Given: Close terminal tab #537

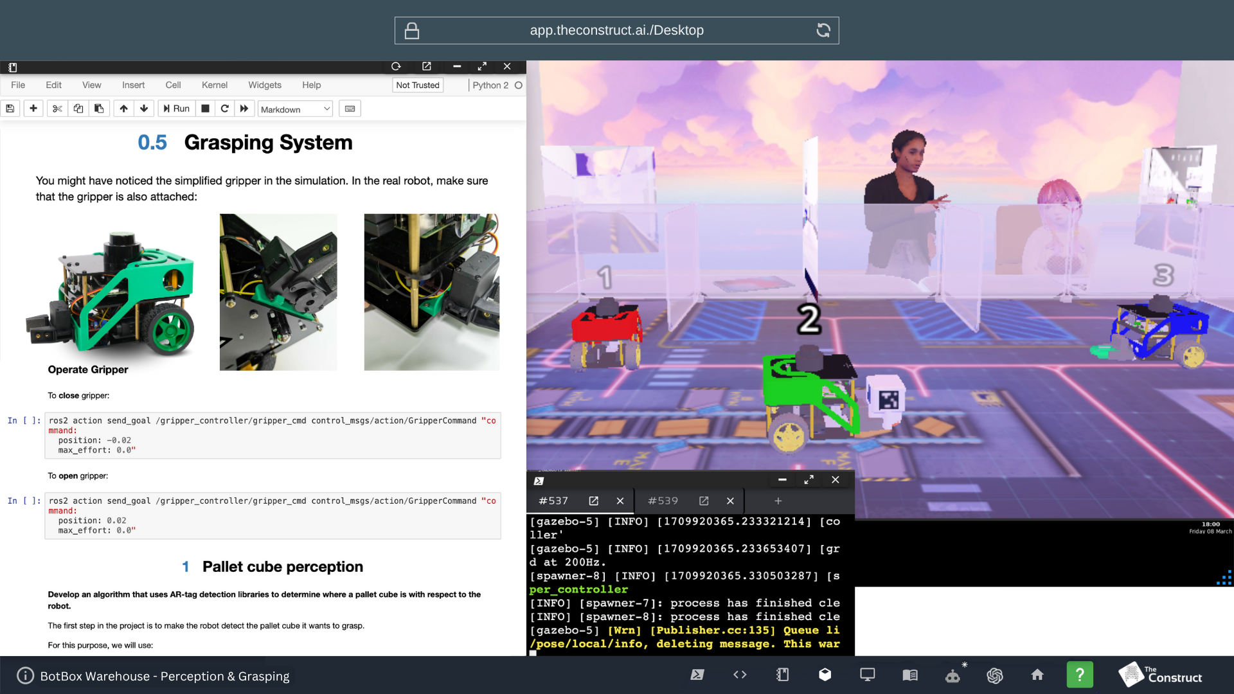Looking at the screenshot, I should tap(620, 501).
